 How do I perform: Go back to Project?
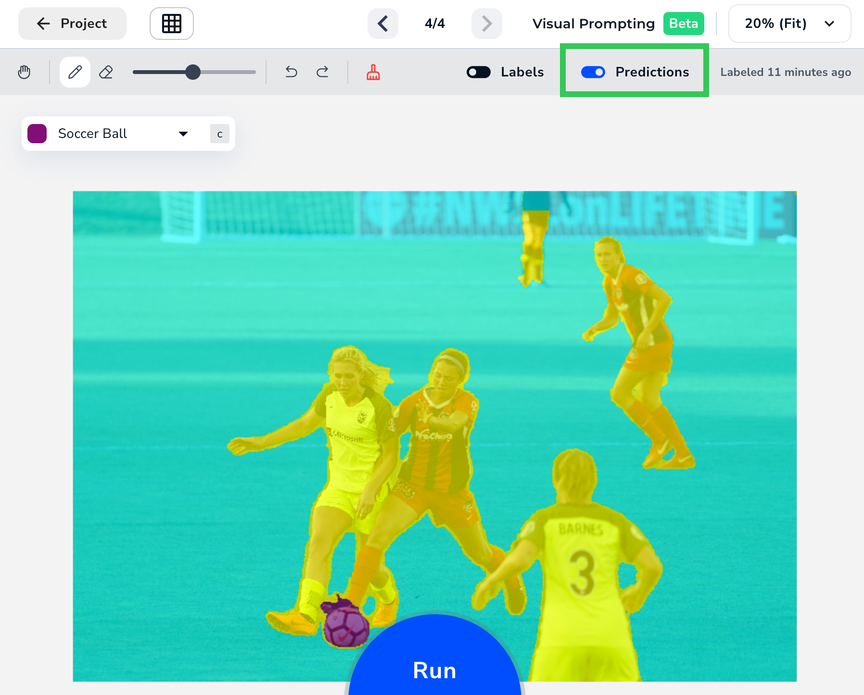pyautogui.click(x=72, y=24)
